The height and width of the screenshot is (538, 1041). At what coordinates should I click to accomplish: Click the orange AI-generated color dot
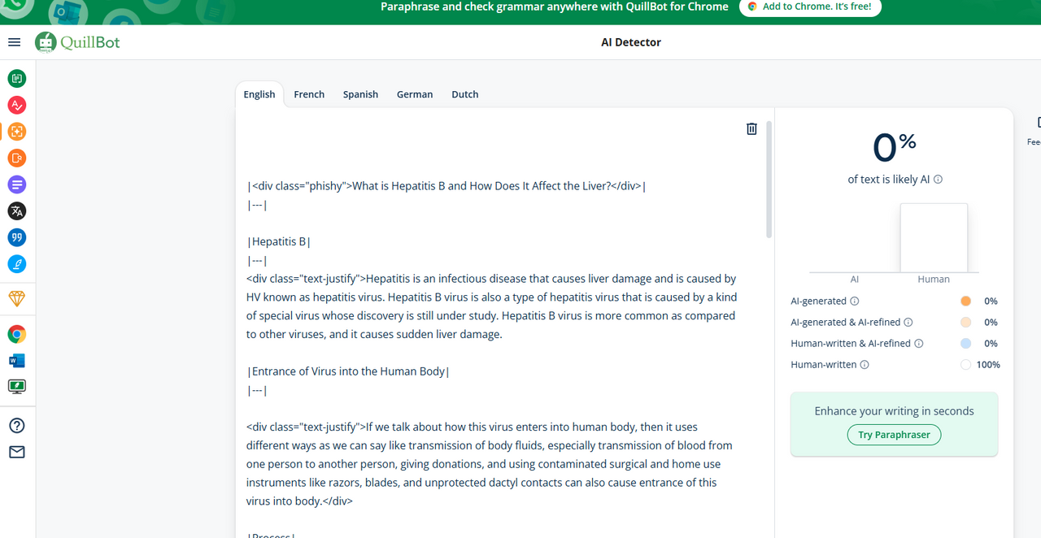tap(965, 301)
